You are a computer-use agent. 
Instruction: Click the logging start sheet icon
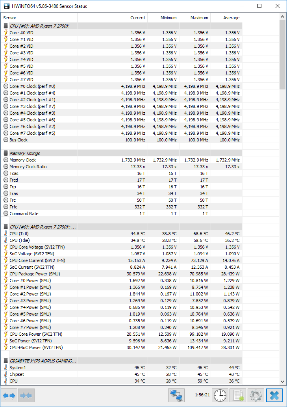tap(238, 396)
